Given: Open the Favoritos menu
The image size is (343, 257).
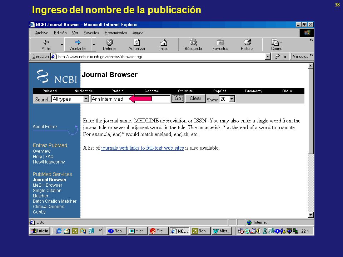Looking at the screenshot, I should [x=91, y=33].
